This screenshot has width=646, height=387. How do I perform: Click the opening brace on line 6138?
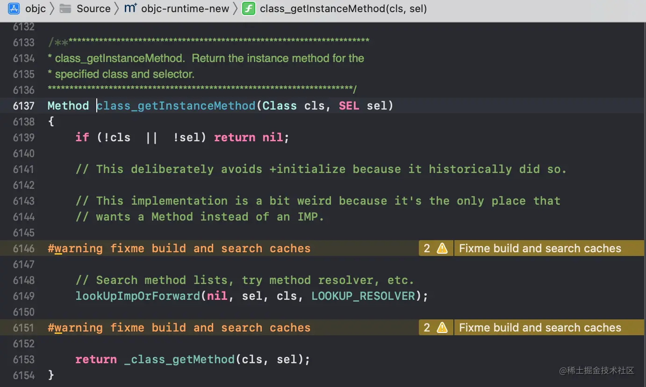point(51,121)
